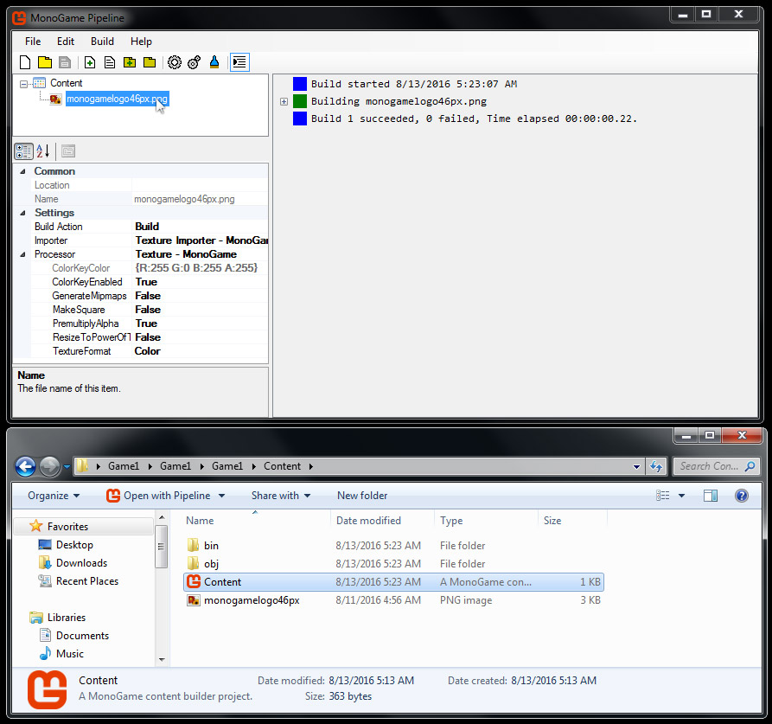Open the File menu
The image size is (772, 724).
(x=33, y=41)
